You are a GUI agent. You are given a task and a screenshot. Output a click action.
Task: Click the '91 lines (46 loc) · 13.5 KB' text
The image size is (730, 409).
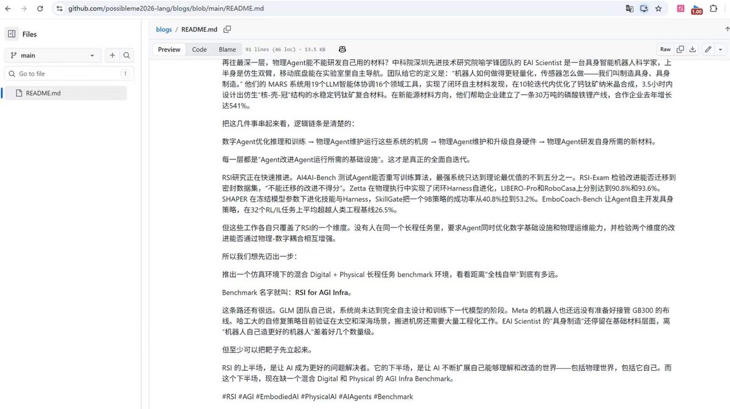point(285,50)
